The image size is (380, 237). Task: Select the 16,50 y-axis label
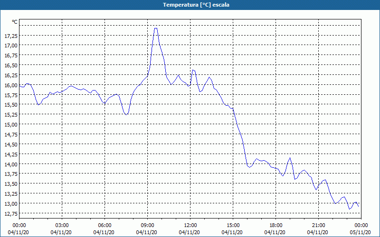(x=10, y=65)
